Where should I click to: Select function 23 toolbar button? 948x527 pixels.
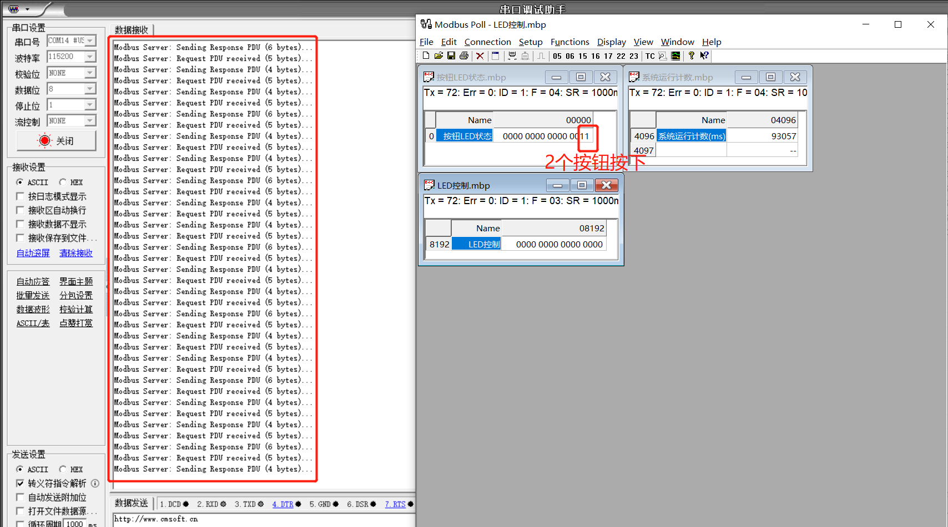tap(634, 56)
